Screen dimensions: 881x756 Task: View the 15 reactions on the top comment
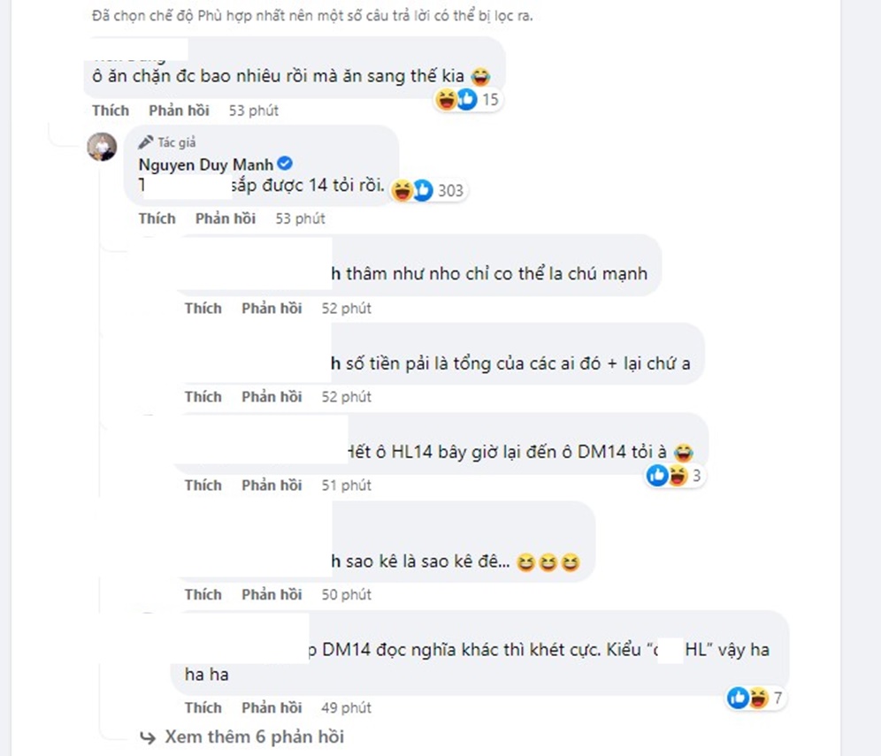467,99
